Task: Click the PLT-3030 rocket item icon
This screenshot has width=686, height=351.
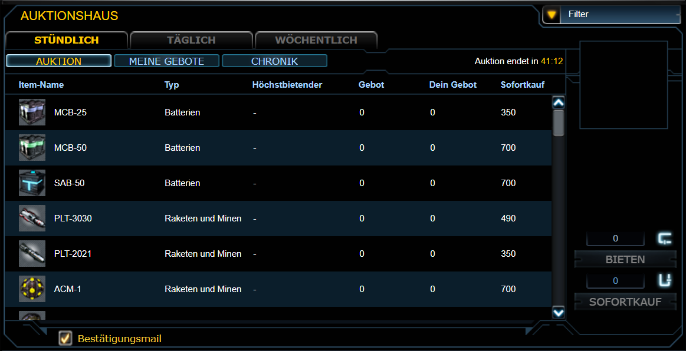Action: click(x=32, y=218)
